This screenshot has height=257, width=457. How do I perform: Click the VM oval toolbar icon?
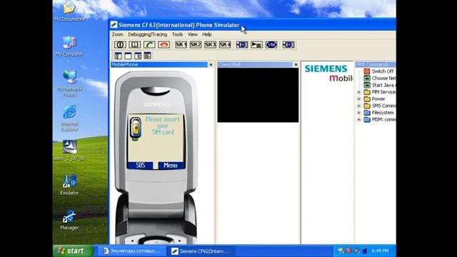271,44
